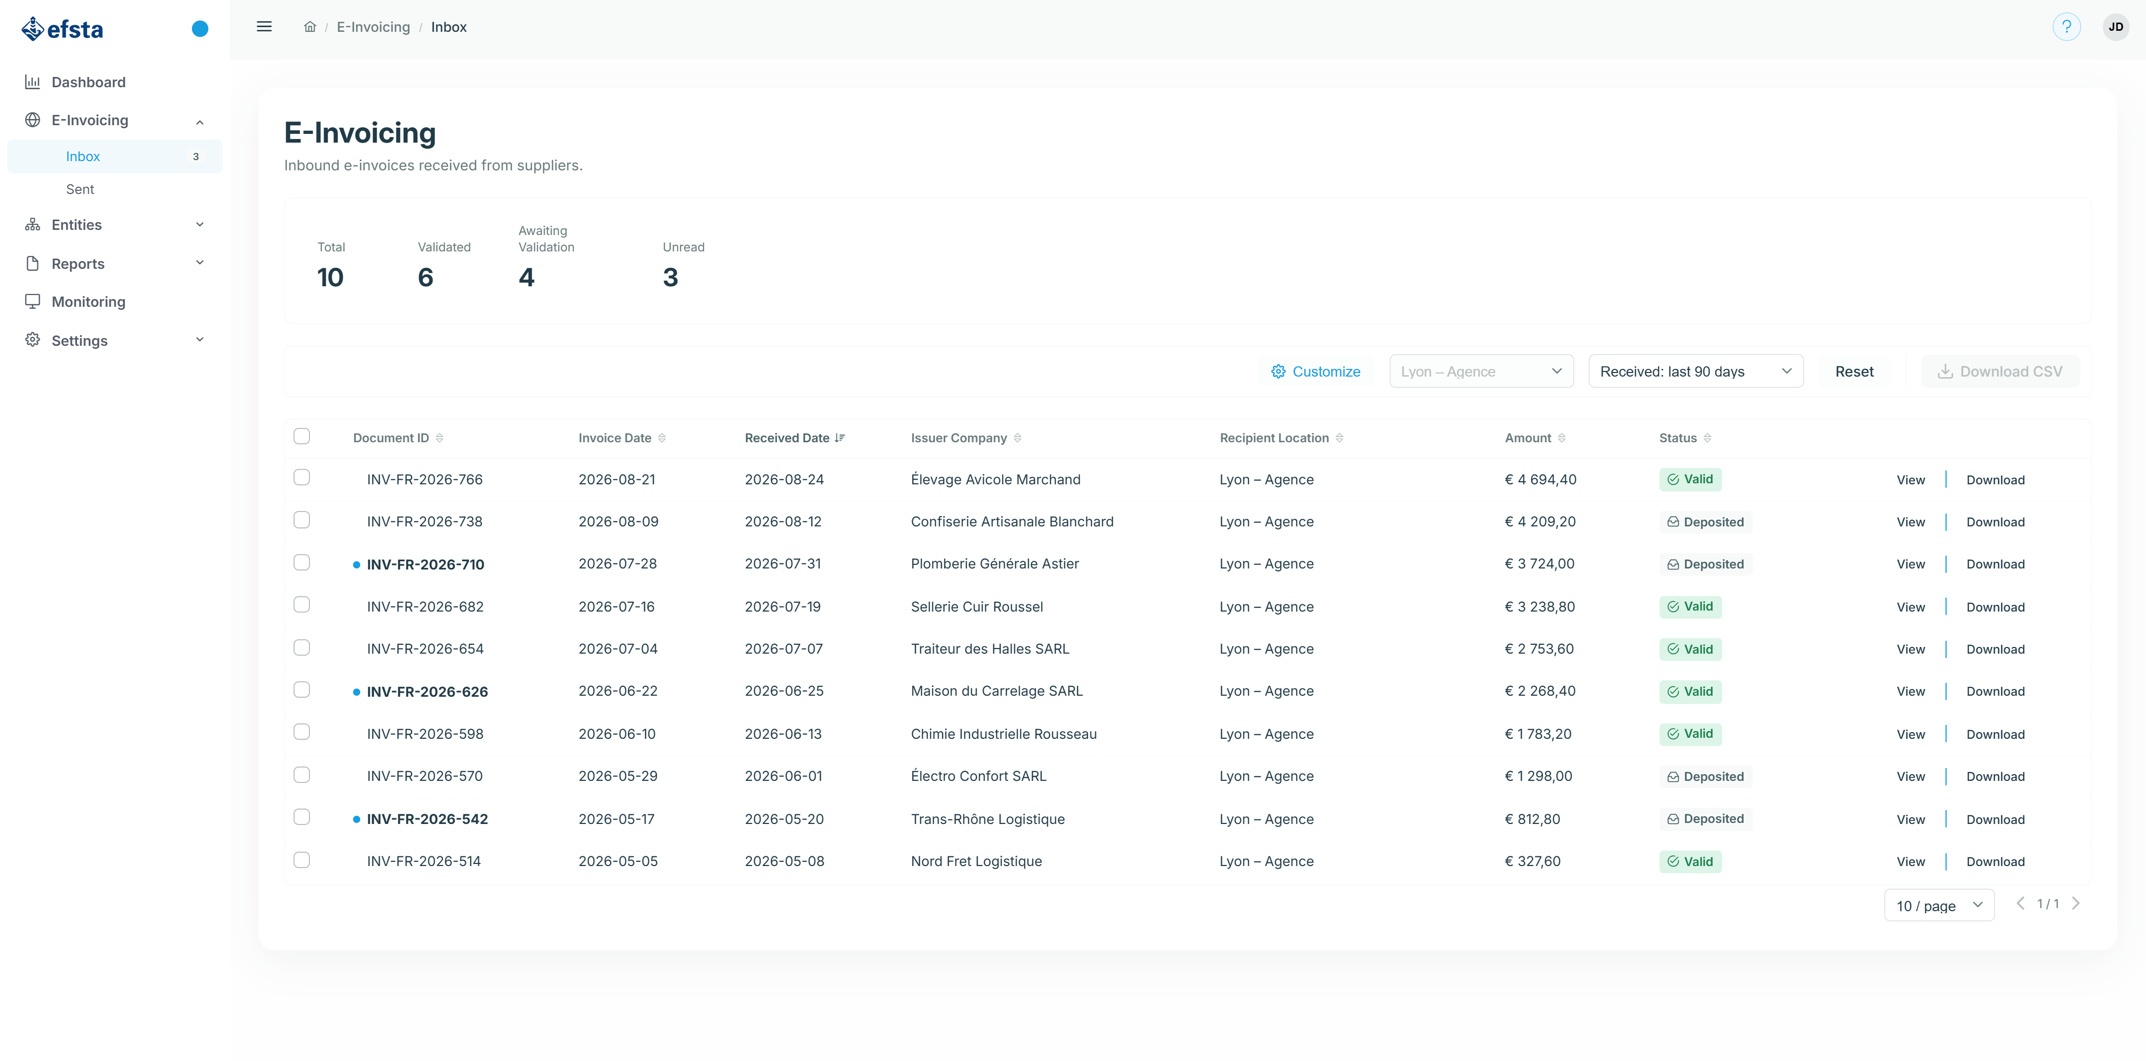Screen dimensions: 2146x1061
Task: Check the INV-FR-2026-598 row checkbox
Action: 302,731
